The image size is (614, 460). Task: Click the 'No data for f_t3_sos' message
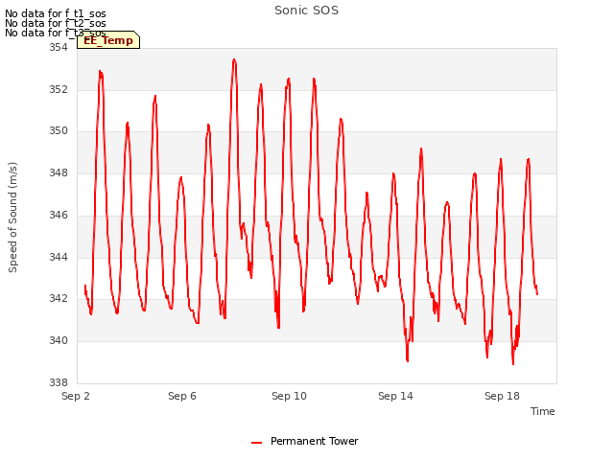(x=56, y=33)
